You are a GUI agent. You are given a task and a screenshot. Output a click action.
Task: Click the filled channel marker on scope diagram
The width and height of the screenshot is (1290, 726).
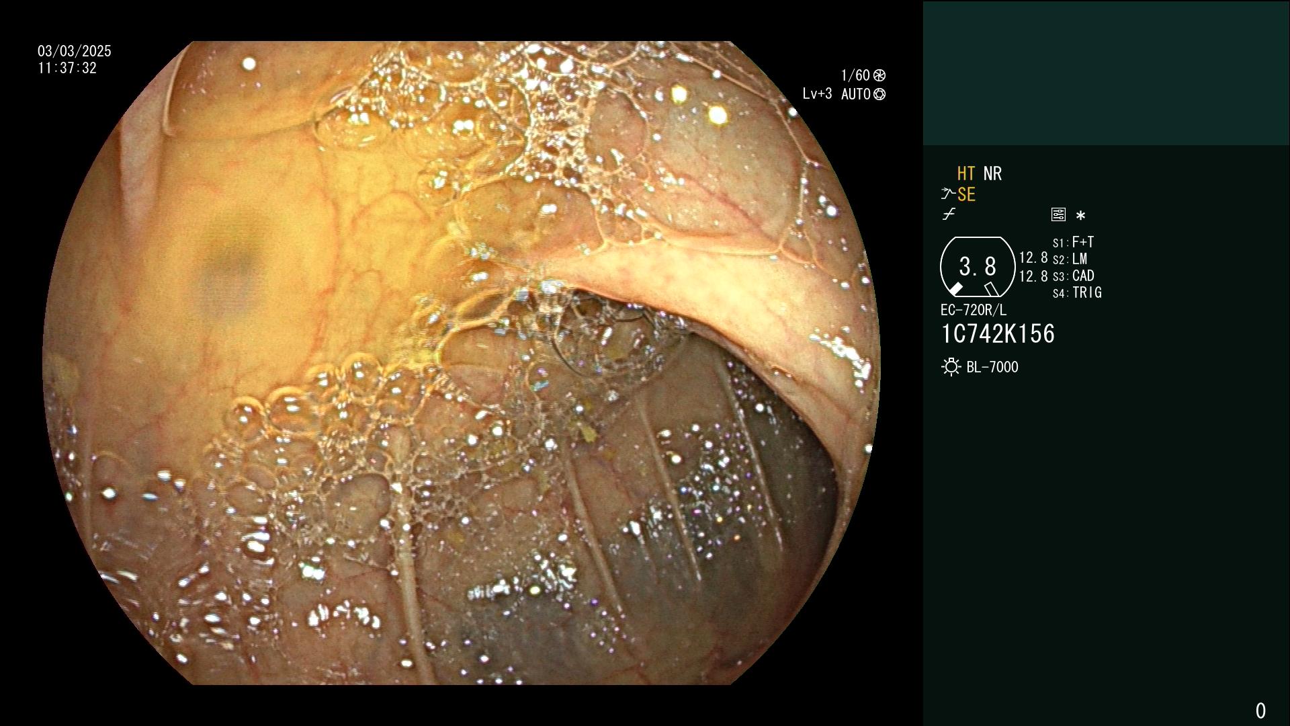[x=955, y=289]
